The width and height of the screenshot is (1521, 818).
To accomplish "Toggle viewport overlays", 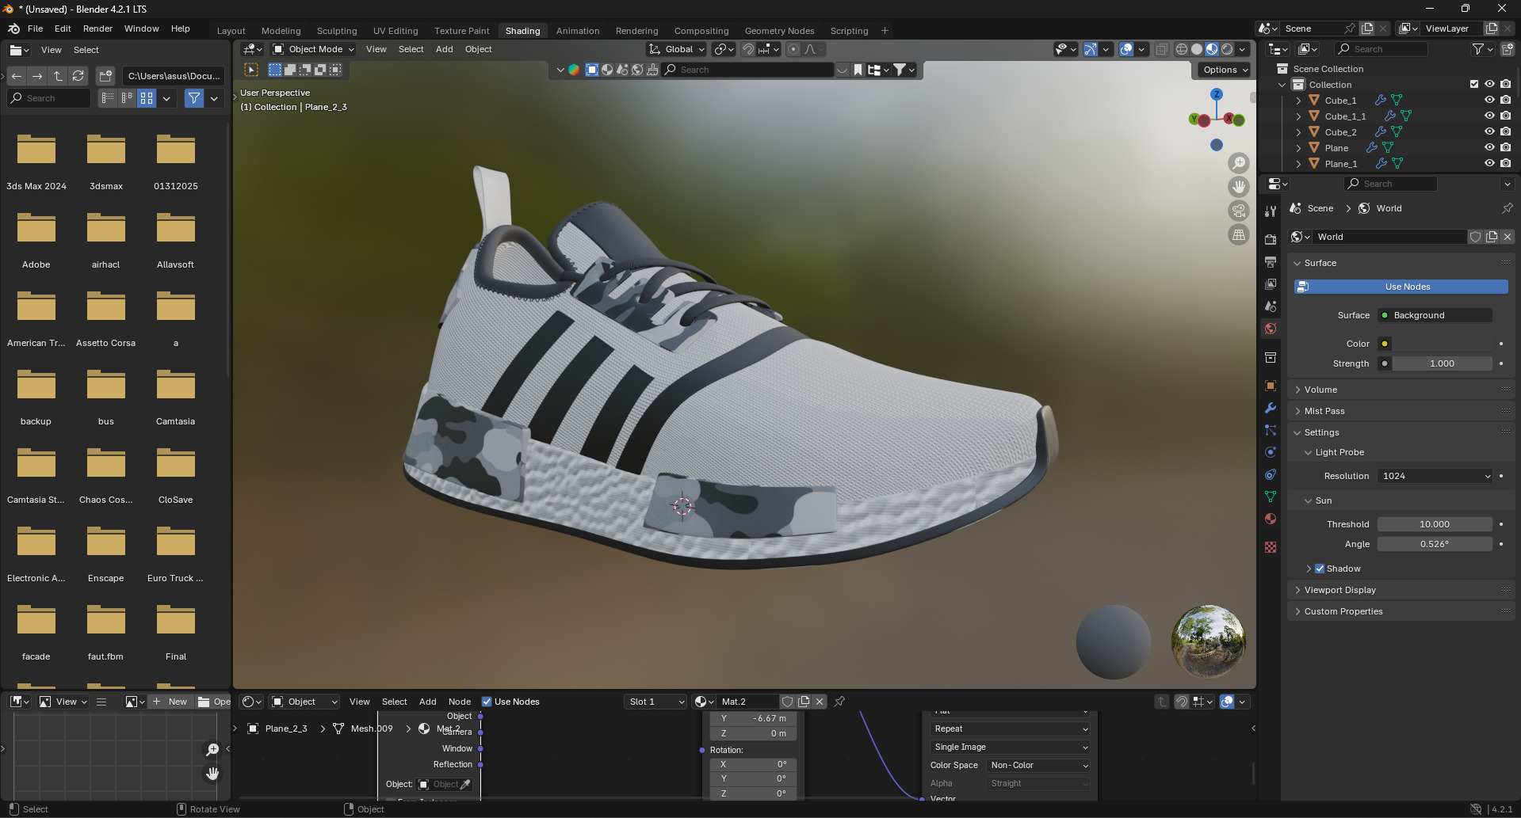I will point(1126,49).
